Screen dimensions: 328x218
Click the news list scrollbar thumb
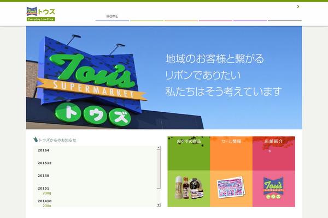point(159,169)
